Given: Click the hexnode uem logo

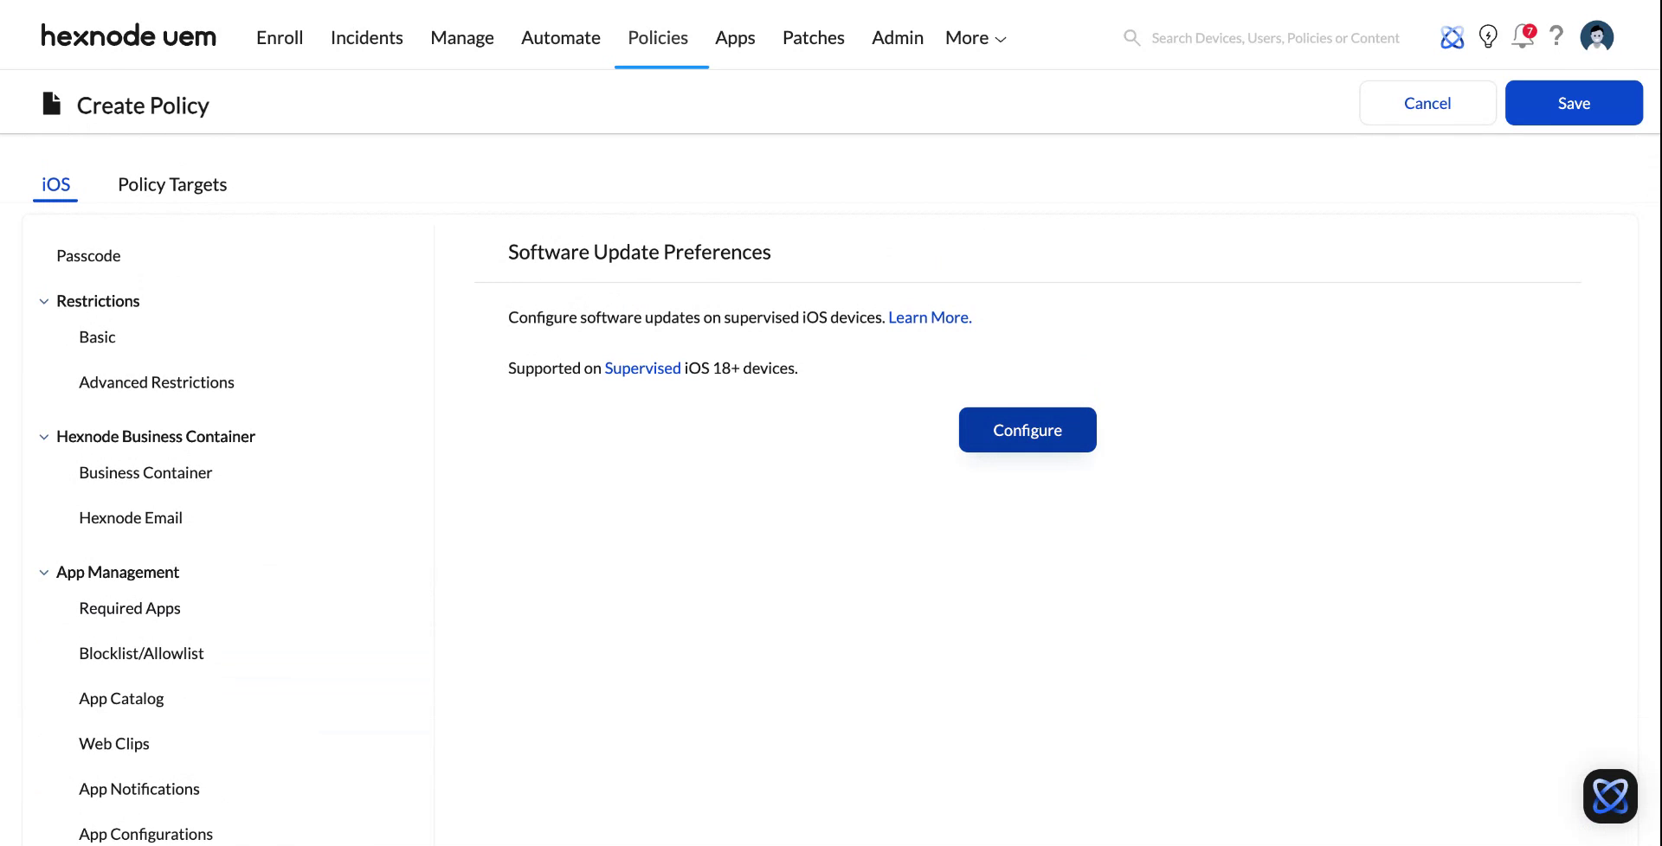Looking at the screenshot, I should click(128, 35).
